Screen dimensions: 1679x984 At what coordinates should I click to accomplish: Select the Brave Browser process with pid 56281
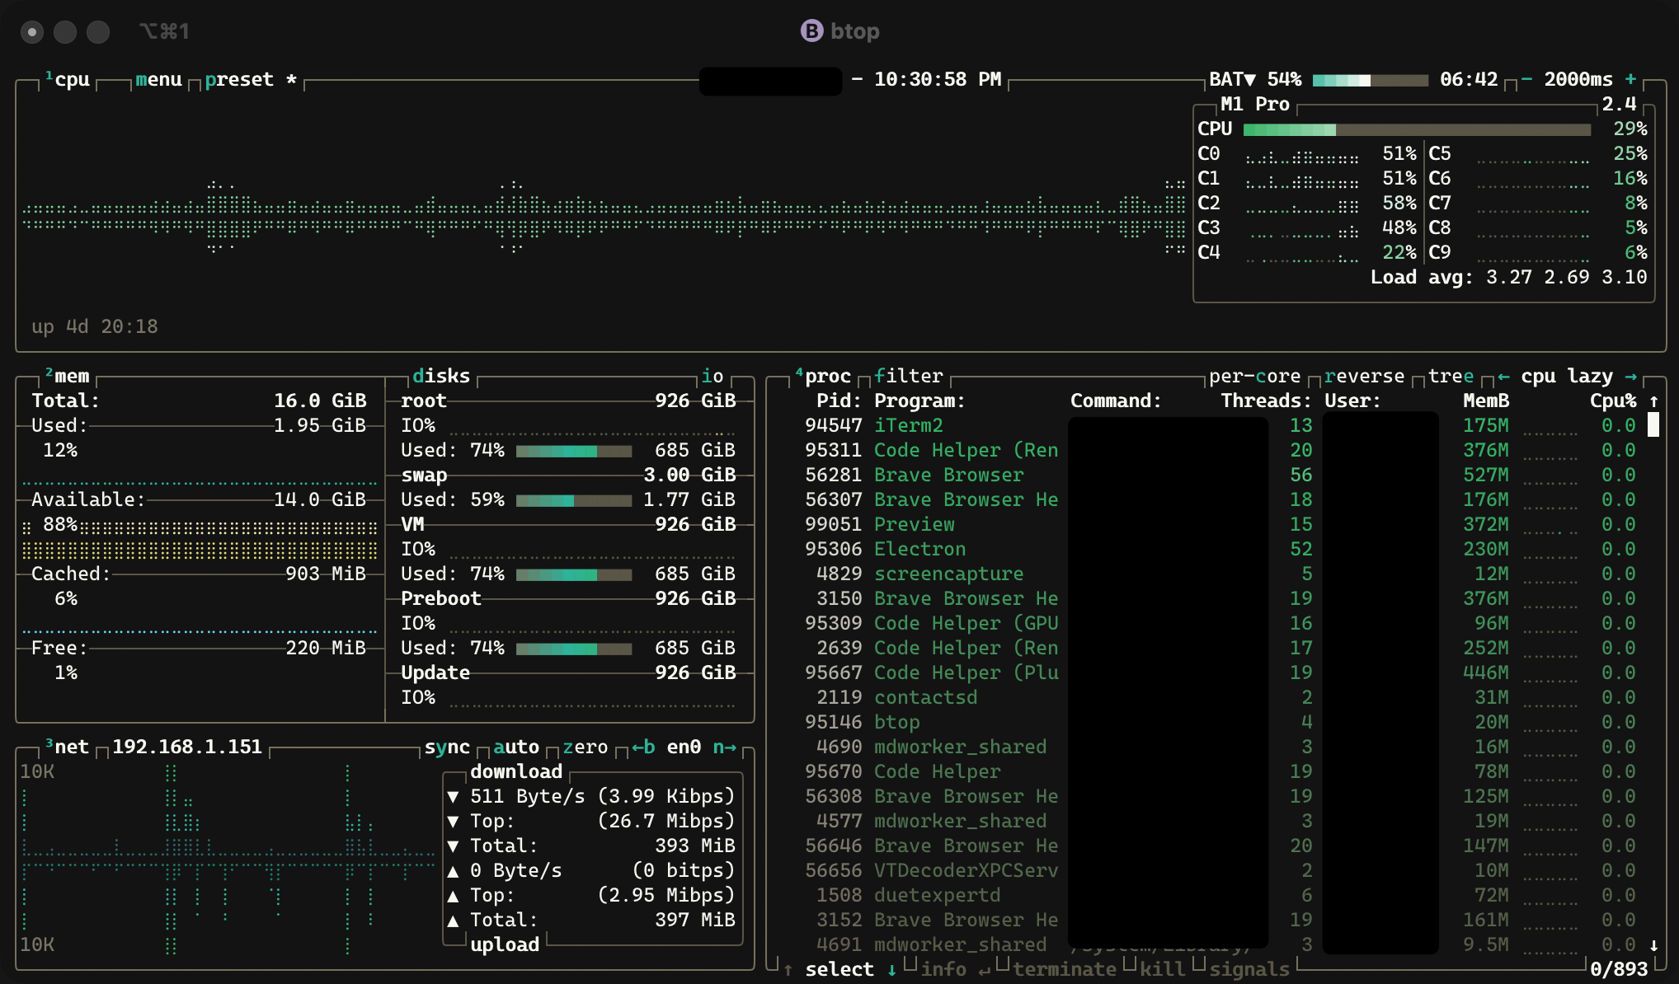(x=948, y=476)
